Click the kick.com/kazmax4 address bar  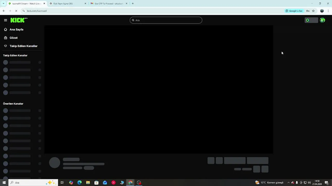click(153, 11)
